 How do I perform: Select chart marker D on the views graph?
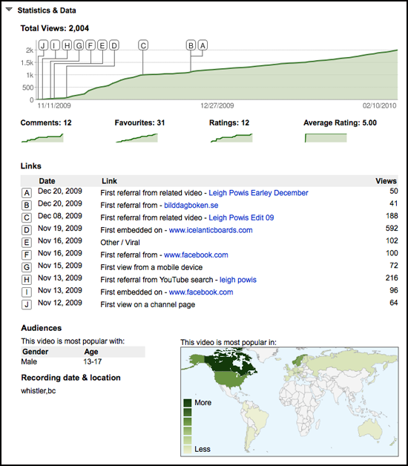tap(114, 45)
